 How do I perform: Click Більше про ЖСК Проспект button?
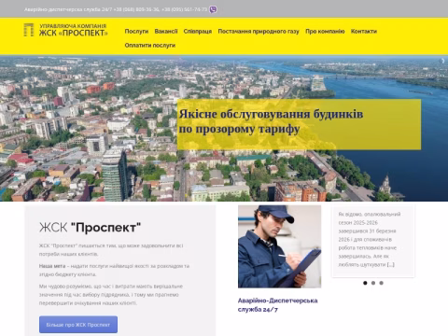point(78,325)
